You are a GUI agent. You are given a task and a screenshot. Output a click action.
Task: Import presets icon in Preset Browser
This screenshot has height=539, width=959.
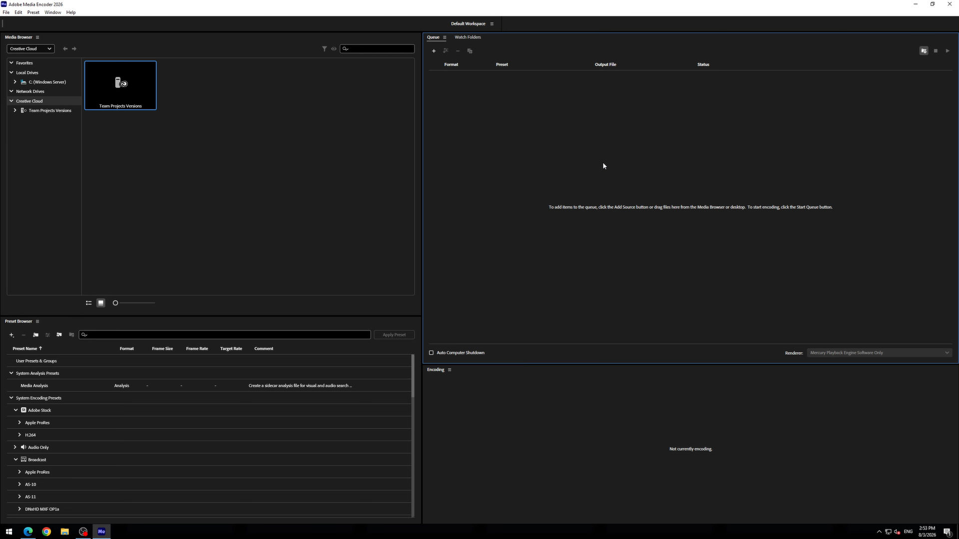click(59, 335)
